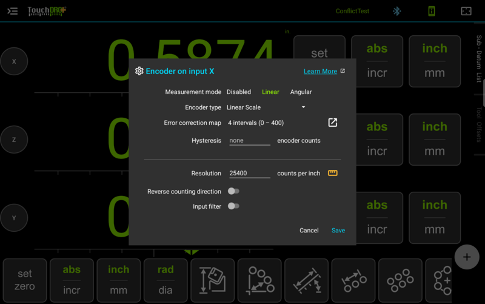Toggle inch/mm for the Z axis row
Screen dimensions: 485x304
(x=435, y=140)
